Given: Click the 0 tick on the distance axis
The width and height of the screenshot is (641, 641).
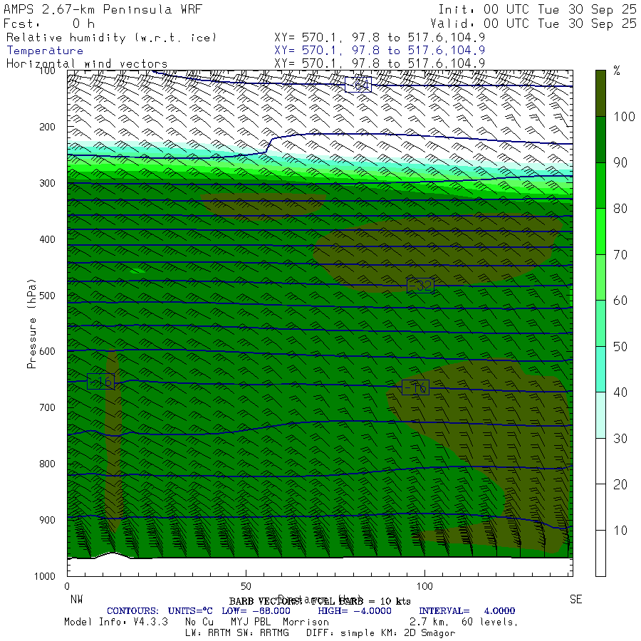Looking at the screenshot, I should [67, 586].
